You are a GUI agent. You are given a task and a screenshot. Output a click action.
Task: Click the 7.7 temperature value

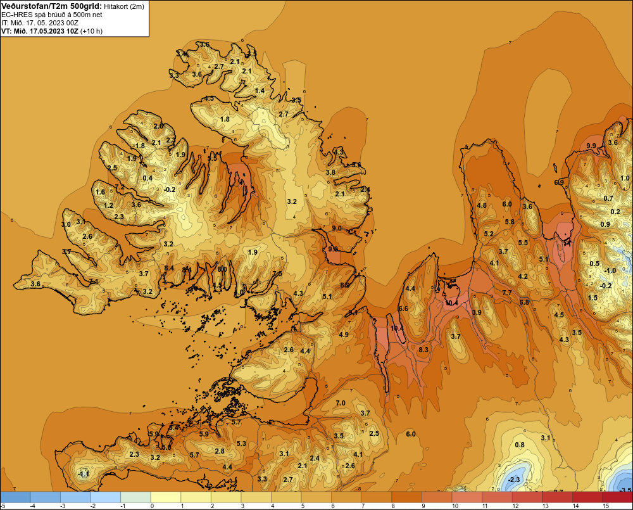(x=507, y=293)
